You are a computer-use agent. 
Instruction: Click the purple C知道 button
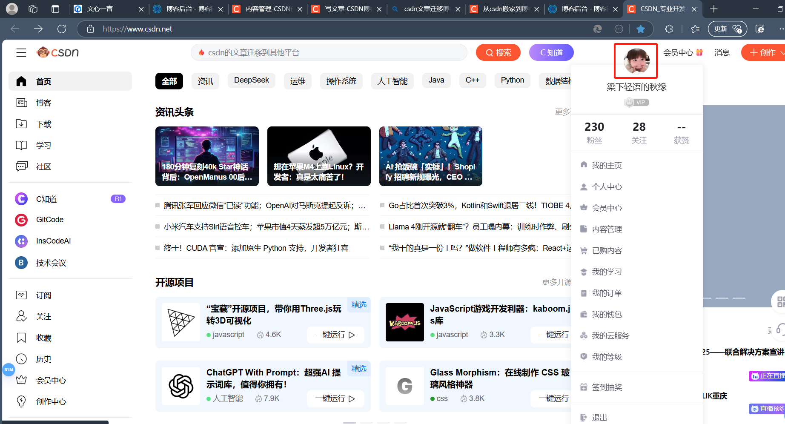click(x=551, y=52)
